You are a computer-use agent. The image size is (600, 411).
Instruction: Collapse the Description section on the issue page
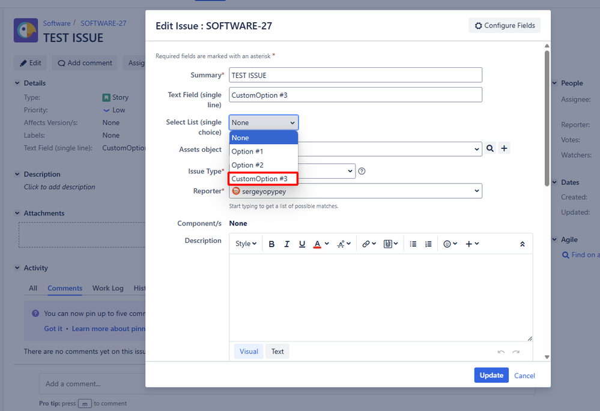(17, 174)
